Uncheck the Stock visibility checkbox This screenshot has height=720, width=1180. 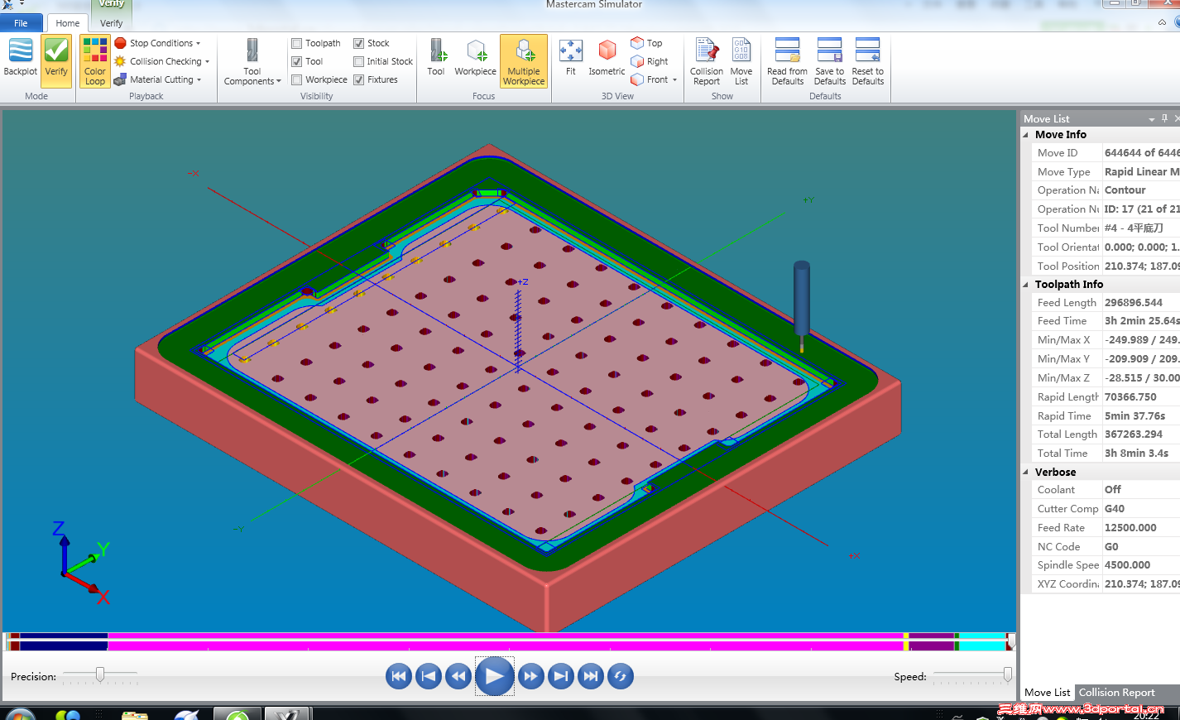tap(358, 43)
